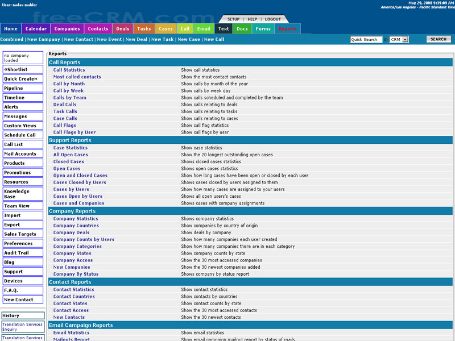Open the Blog sidebar button
The image size is (455, 341).
(23, 262)
